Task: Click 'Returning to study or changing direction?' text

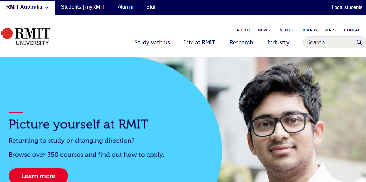Action: tap(71, 141)
